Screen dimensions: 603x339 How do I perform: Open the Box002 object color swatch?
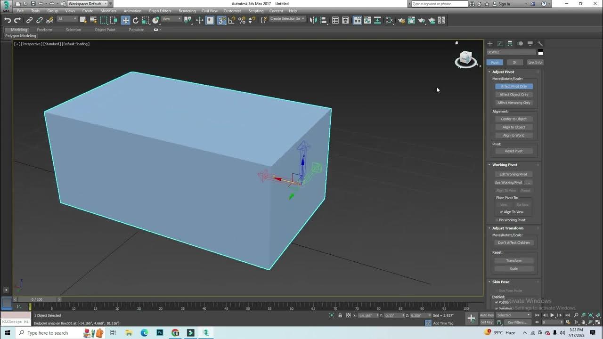click(x=540, y=52)
